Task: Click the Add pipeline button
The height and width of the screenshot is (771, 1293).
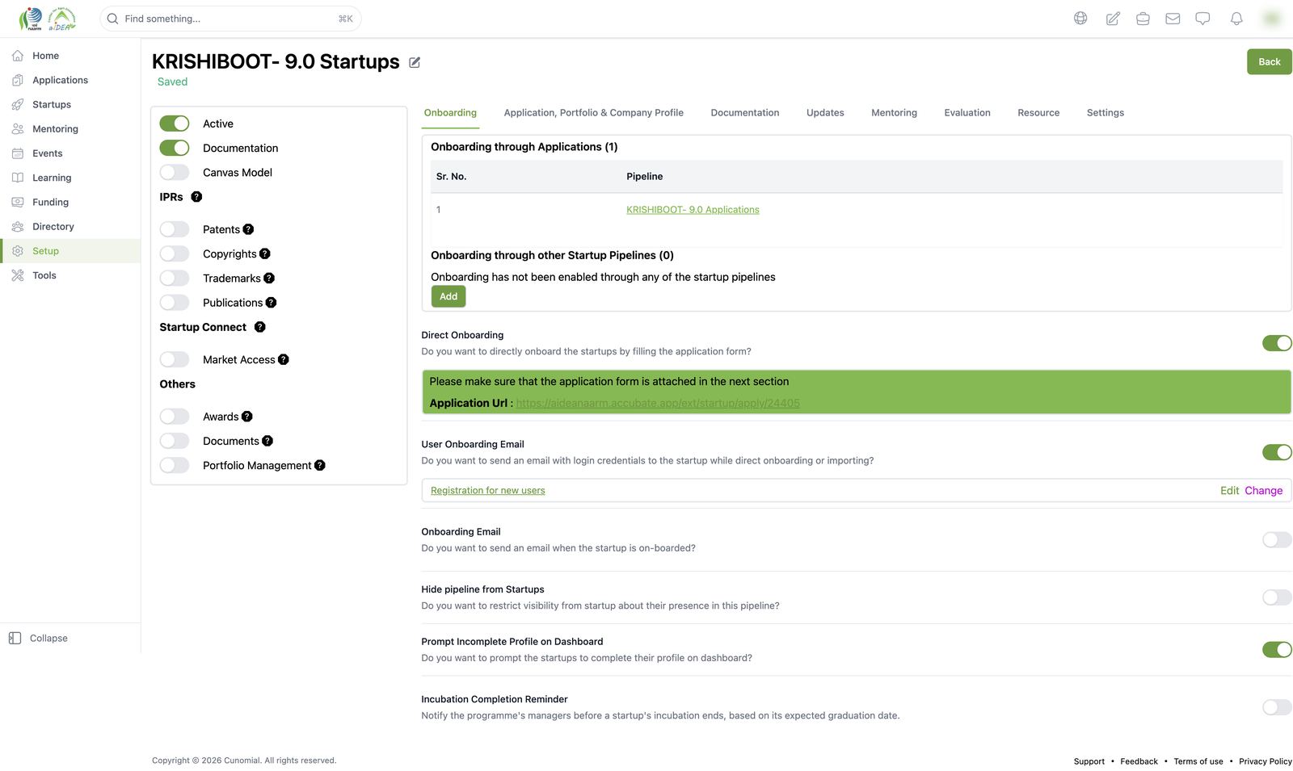Action: (x=449, y=296)
